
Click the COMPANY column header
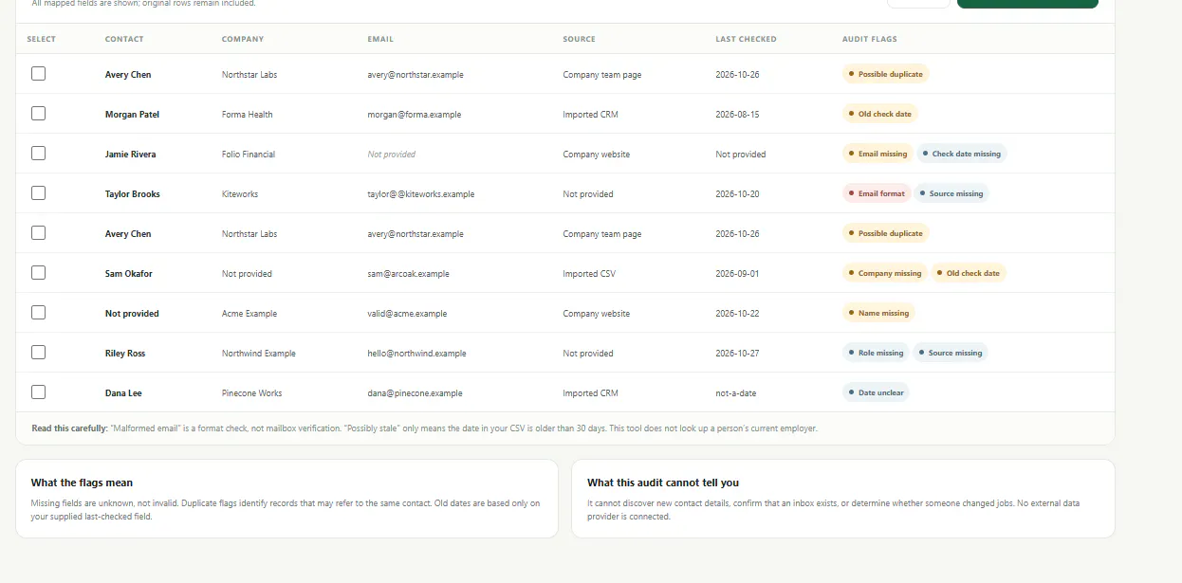coord(243,39)
